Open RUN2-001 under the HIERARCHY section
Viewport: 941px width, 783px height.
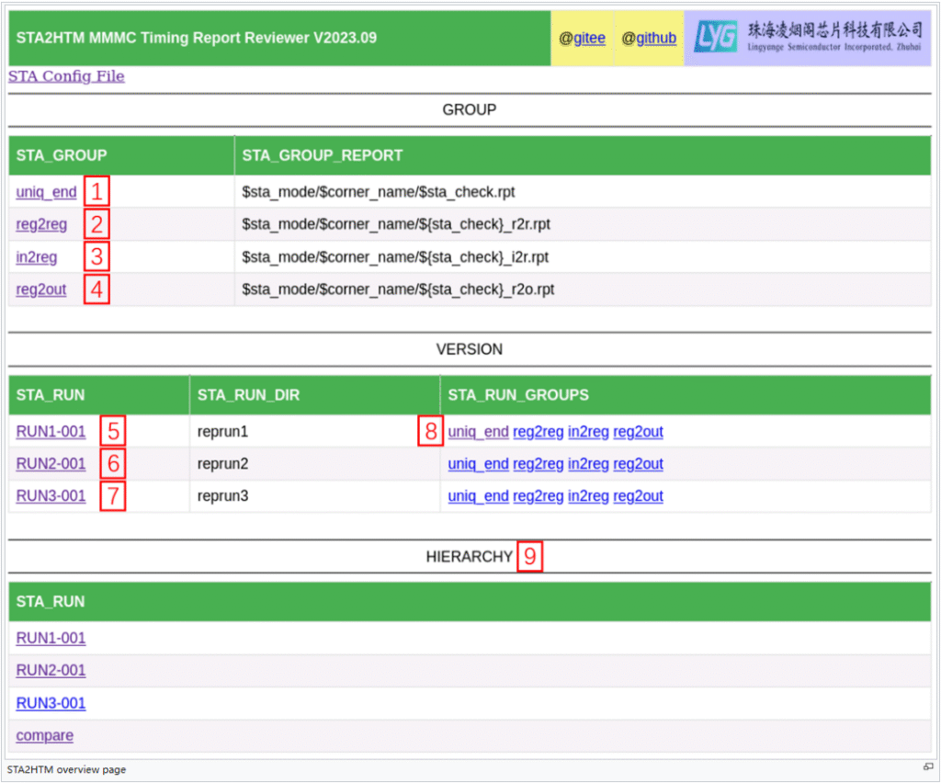pos(51,671)
